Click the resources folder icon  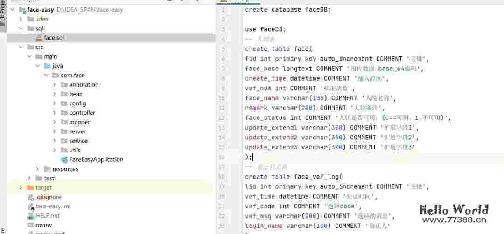coord(47,169)
